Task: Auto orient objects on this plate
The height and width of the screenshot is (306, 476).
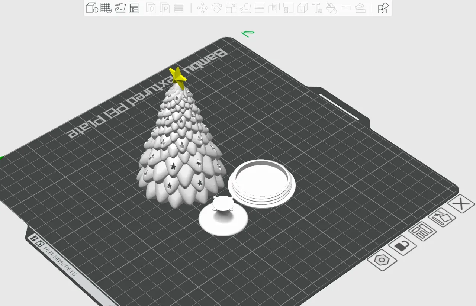Action: coord(443,218)
